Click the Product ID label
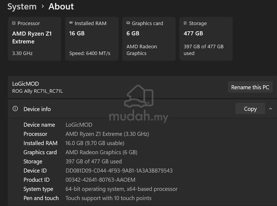This screenshot has height=206, width=277. pos(36,180)
